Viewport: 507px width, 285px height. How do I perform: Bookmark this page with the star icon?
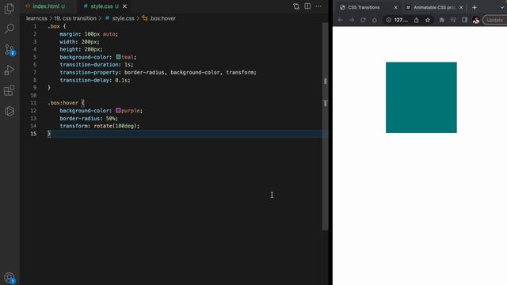pos(428,20)
